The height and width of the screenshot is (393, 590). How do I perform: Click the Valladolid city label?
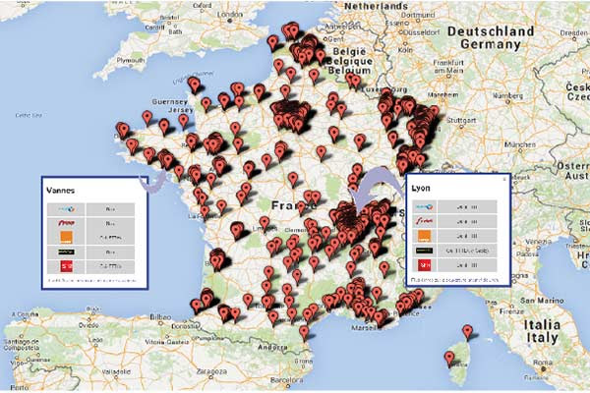click(116, 372)
